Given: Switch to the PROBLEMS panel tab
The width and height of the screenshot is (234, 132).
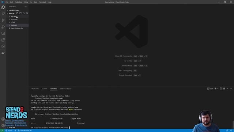Looking at the screenshot, I should (x=35, y=89).
